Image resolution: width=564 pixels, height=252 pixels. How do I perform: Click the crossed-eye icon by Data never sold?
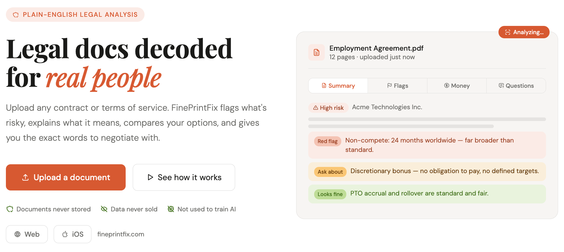point(104,209)
